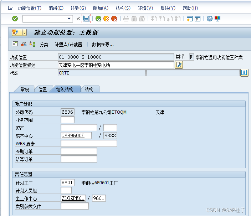The image size is (251, 216).
Task: Open the 环境(V) menu
Action: pyautogui.click(x=145, y=8)
